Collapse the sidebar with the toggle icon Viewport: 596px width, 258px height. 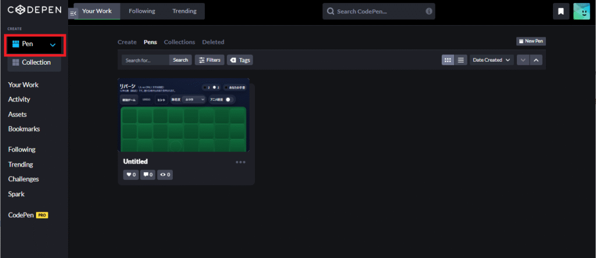[x=73, y=12]
